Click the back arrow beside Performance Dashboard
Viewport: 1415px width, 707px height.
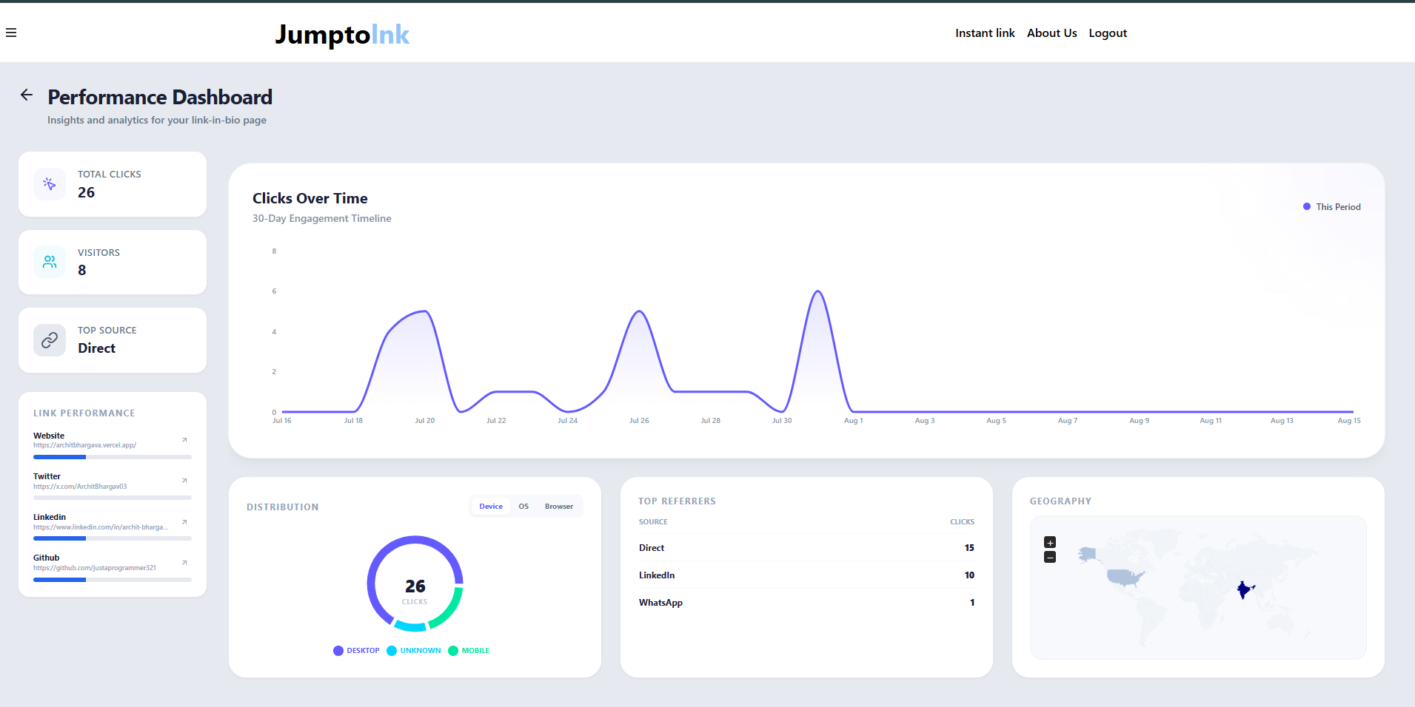(x=27, y=95)
